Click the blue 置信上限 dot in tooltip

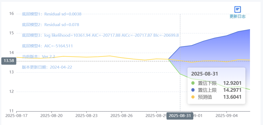pyautogui.click(x=193, y=90)
